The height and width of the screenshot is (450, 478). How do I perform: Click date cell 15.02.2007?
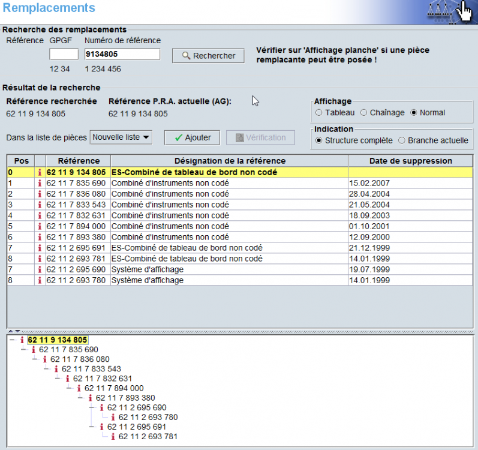410,183
